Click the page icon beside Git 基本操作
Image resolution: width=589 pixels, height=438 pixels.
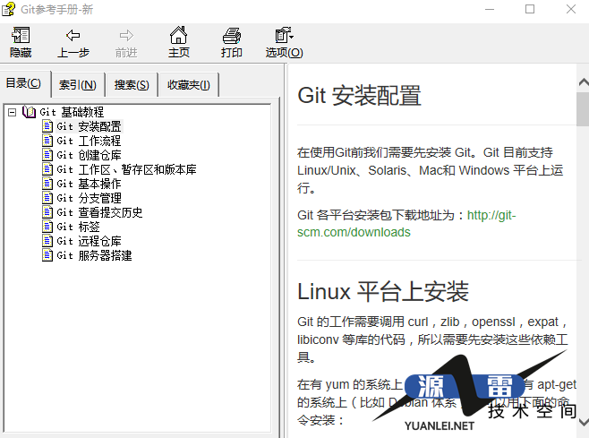click(x=47, y=184)
